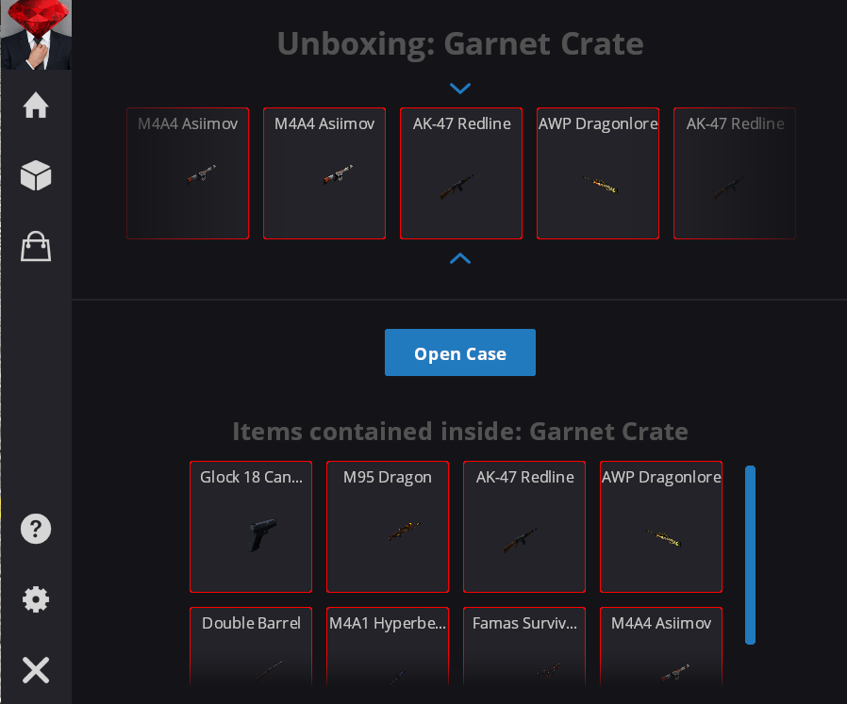Screen dimensions: 847x704
Task: Select the AK-47 Redline card in contained items
Action: (524, 527)
